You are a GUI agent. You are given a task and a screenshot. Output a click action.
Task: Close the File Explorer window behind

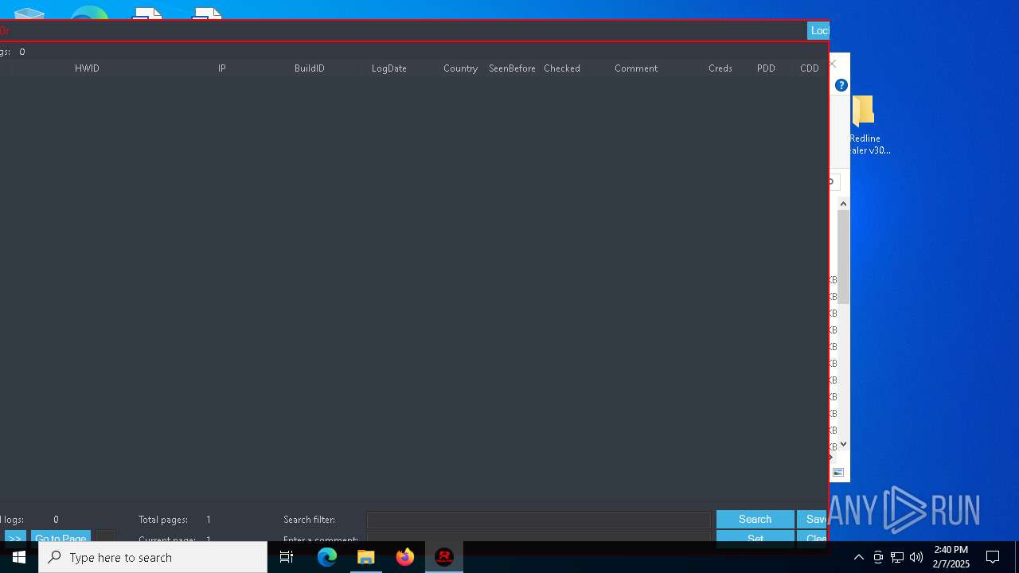[834, 64]
